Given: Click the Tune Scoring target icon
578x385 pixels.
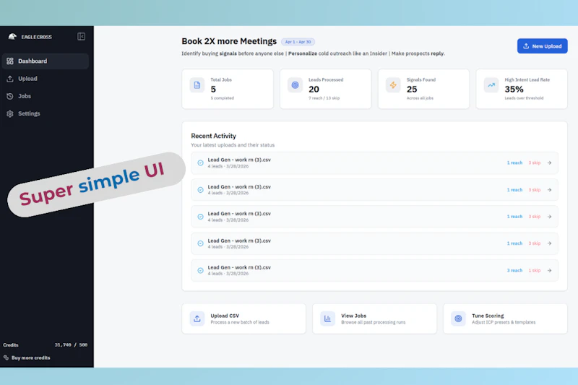Looking at the screenshot, I should pyautogui.click(x=458, y=319).
